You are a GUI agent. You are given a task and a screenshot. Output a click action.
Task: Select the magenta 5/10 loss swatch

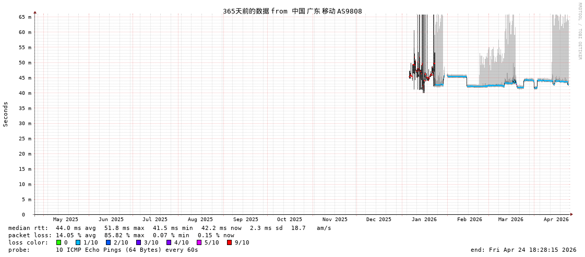[x=199, y=242]
